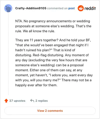Open the View 2 comments button

tap(50, 111)
